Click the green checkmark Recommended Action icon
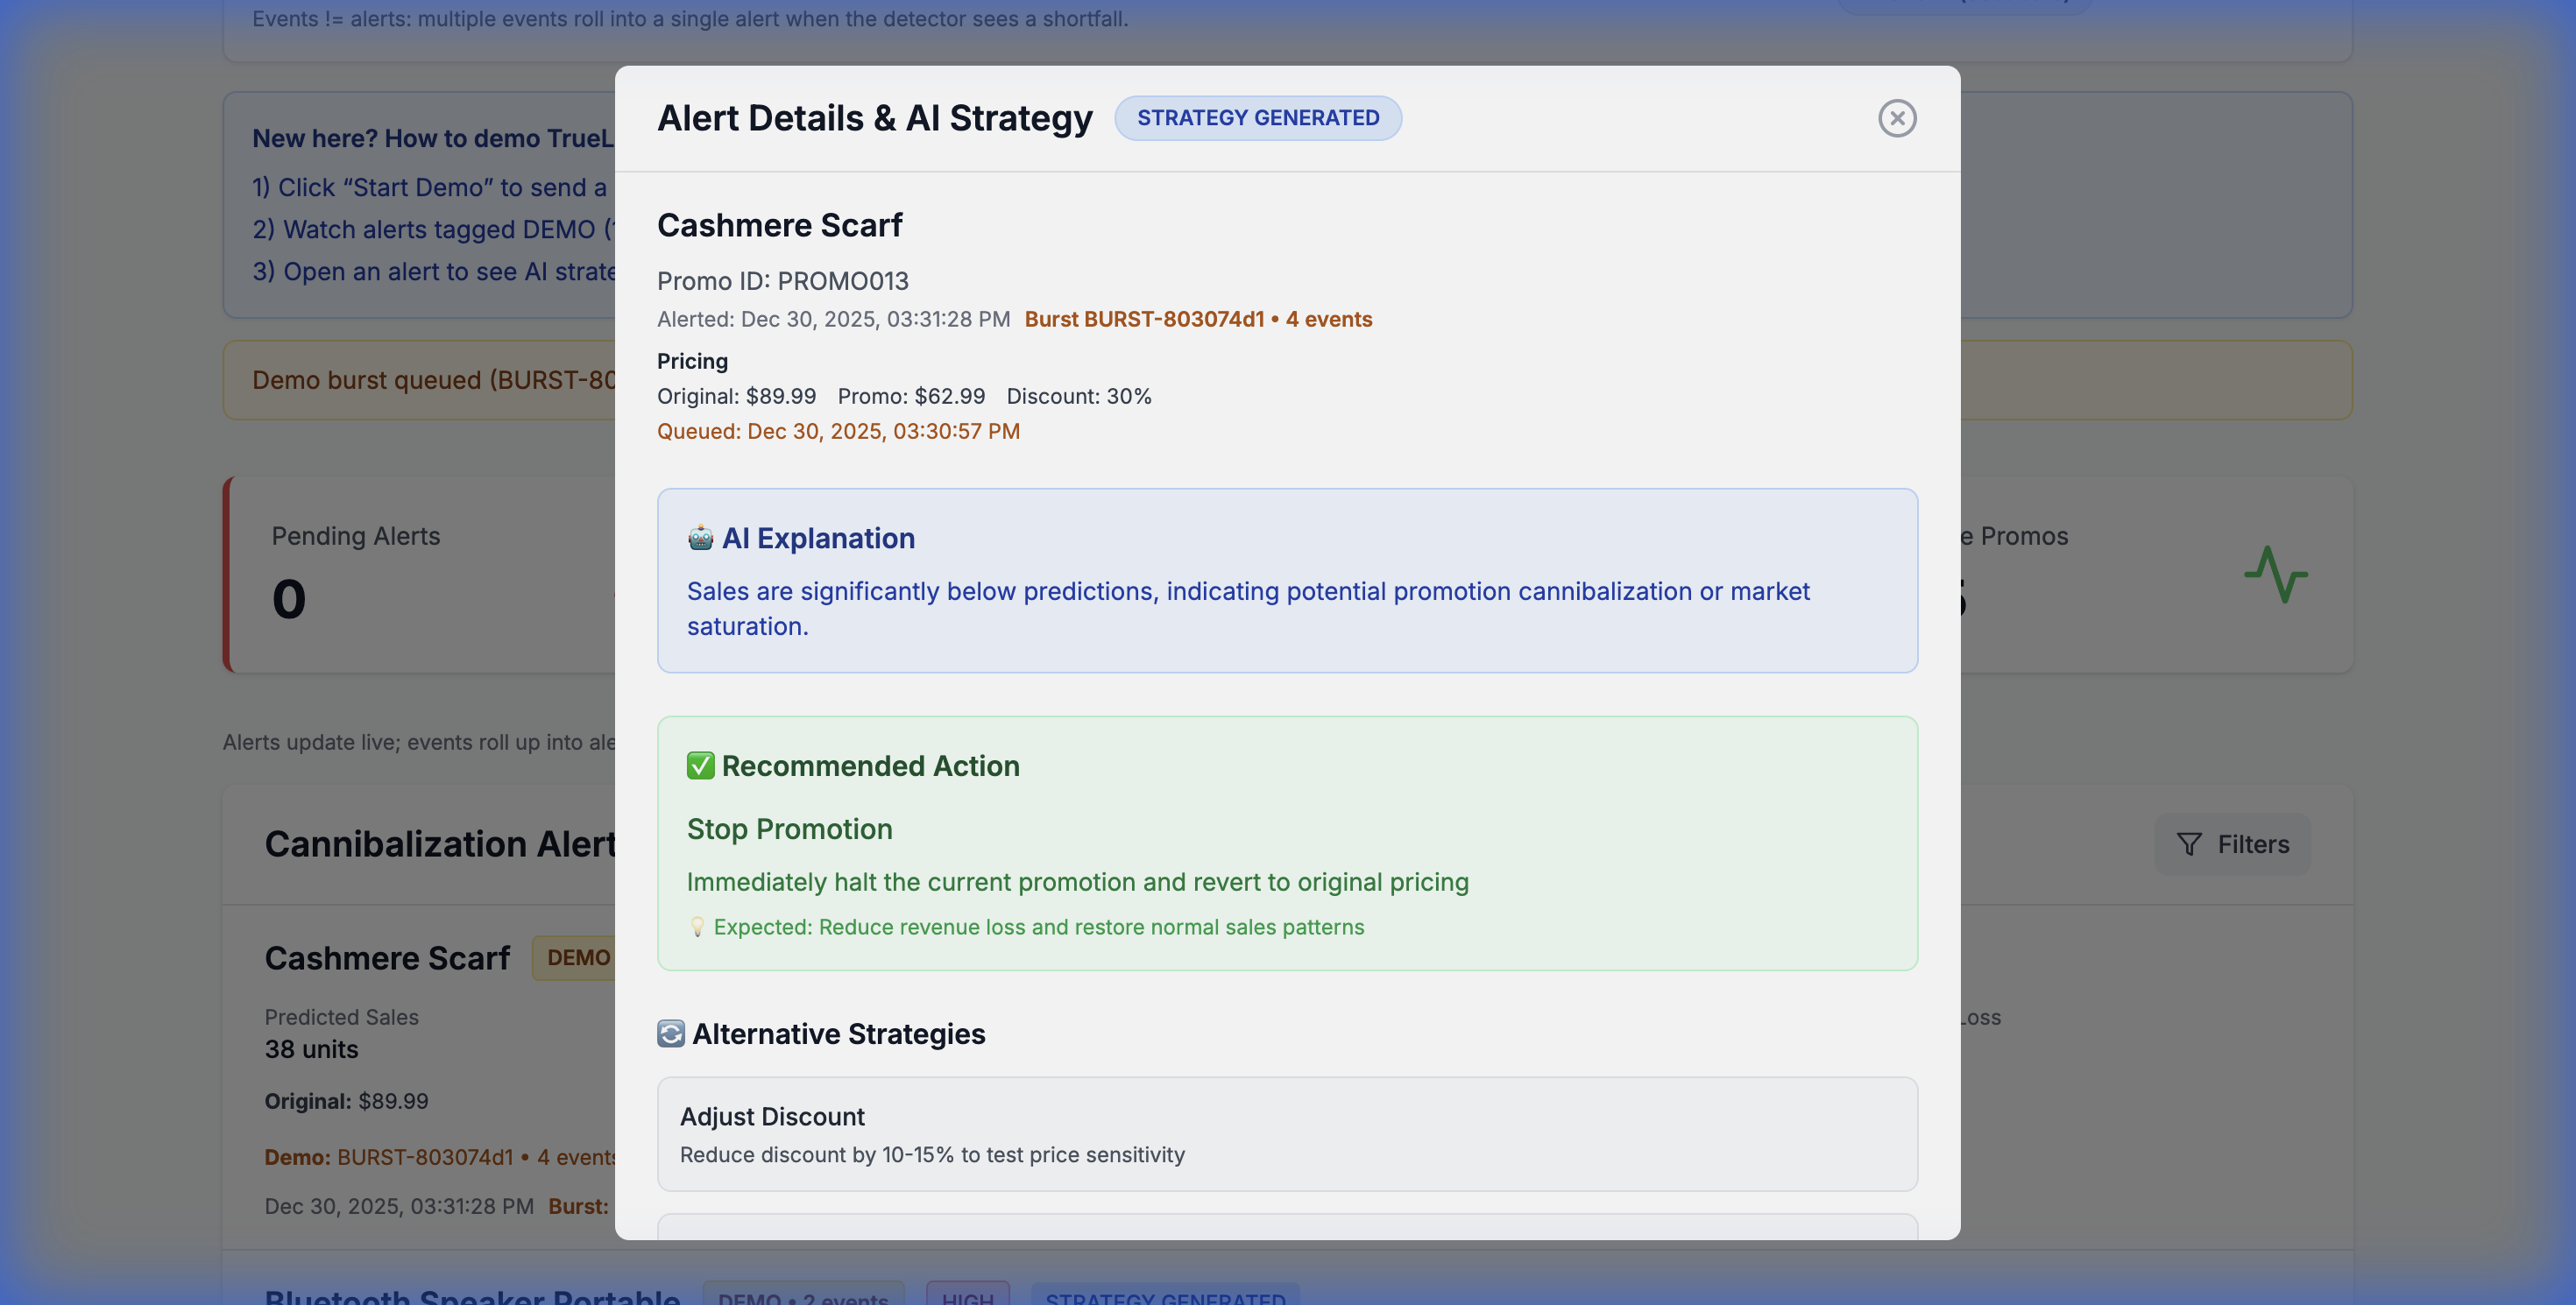The image size is (2576, 1305). (x=700, y=765)
